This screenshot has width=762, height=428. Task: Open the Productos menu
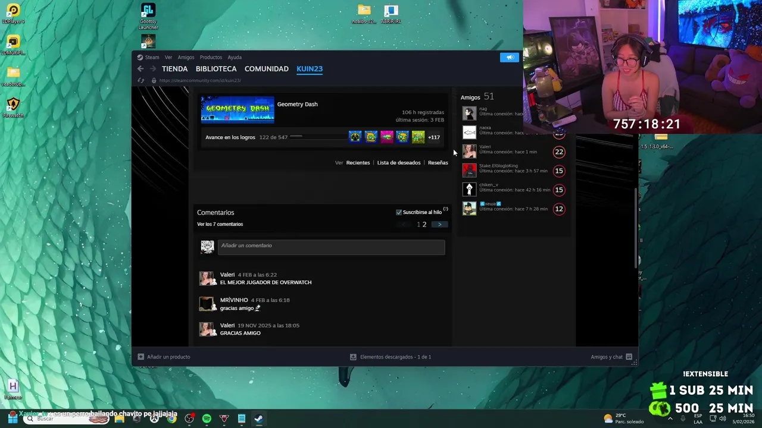click(211, 58)
